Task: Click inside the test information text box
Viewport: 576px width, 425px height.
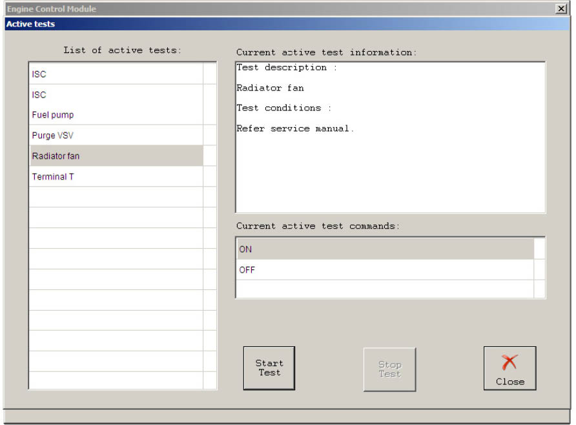Action: [390, 168]
